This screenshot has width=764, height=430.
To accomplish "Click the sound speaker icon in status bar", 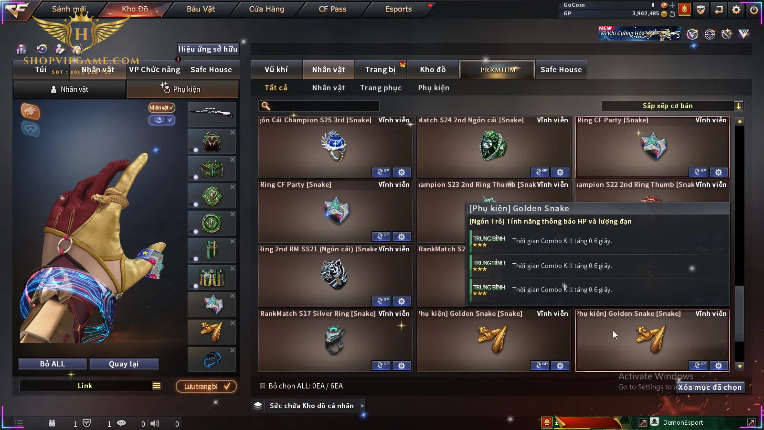I will click(155, 423).
